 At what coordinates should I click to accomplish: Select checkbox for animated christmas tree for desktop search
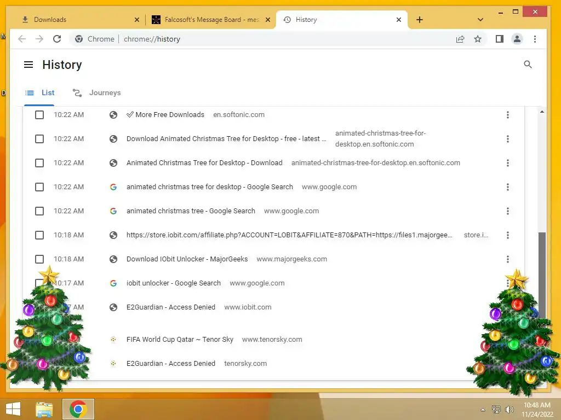coord(39,187)
